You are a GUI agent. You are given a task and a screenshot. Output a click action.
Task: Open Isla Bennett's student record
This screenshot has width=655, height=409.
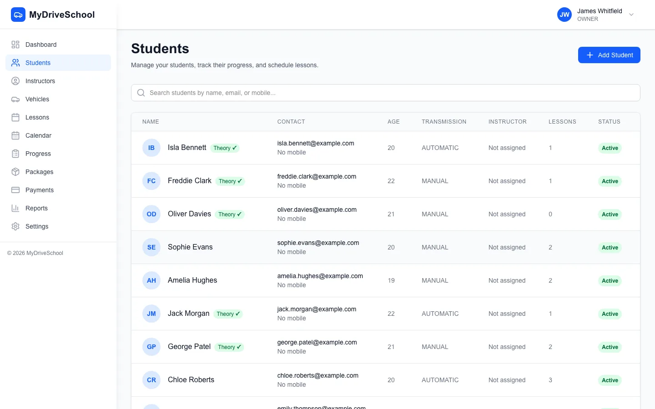[186, 147]
